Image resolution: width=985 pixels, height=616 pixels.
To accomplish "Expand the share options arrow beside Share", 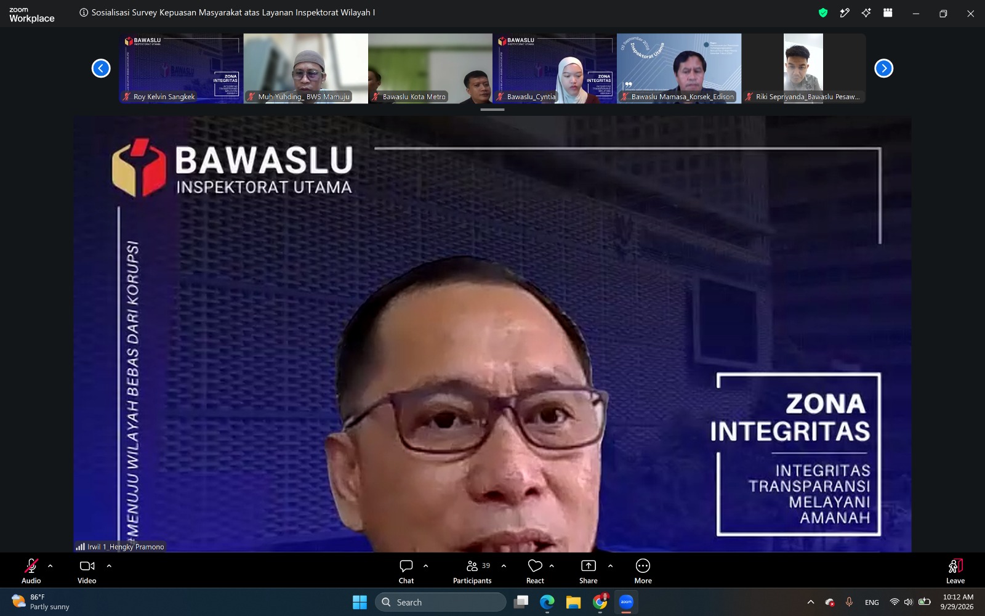I will (611, 565).
